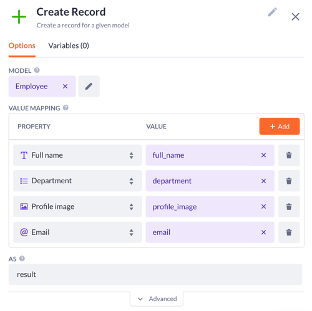Show help for VALUE MAPPING

click(x=66, y=108)
